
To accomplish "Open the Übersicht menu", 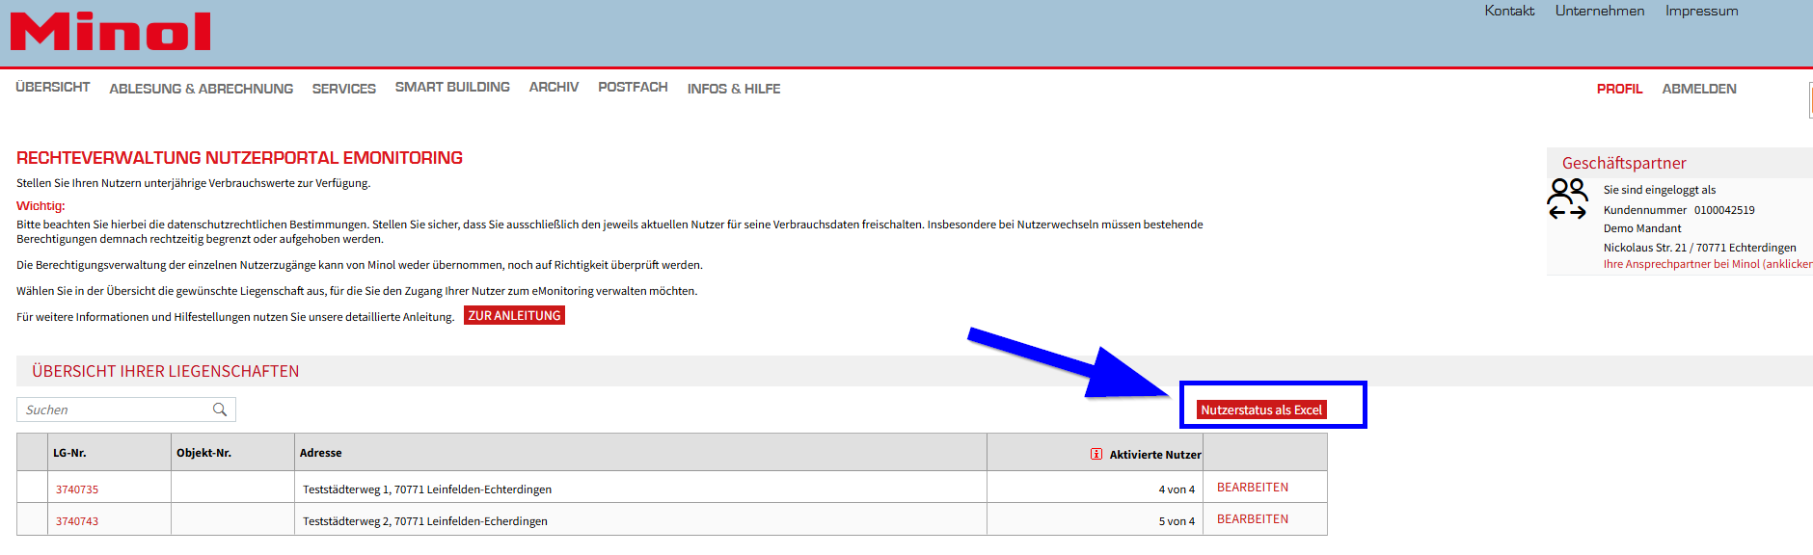I will coord(53,87).
